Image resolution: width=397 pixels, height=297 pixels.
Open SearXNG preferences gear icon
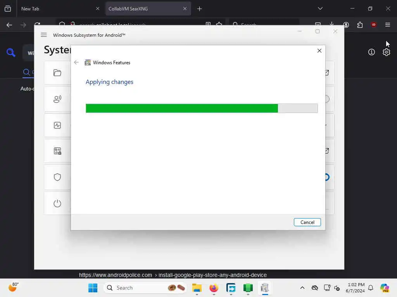[x=386, y=52]
